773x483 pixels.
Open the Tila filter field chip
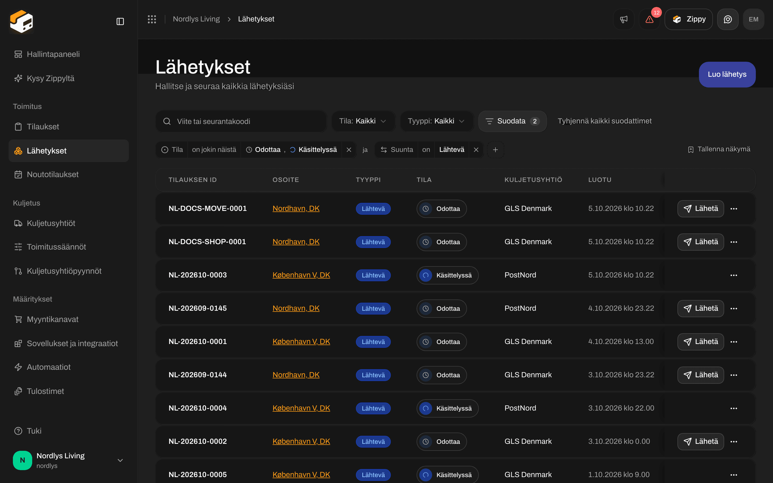point(172,150)
